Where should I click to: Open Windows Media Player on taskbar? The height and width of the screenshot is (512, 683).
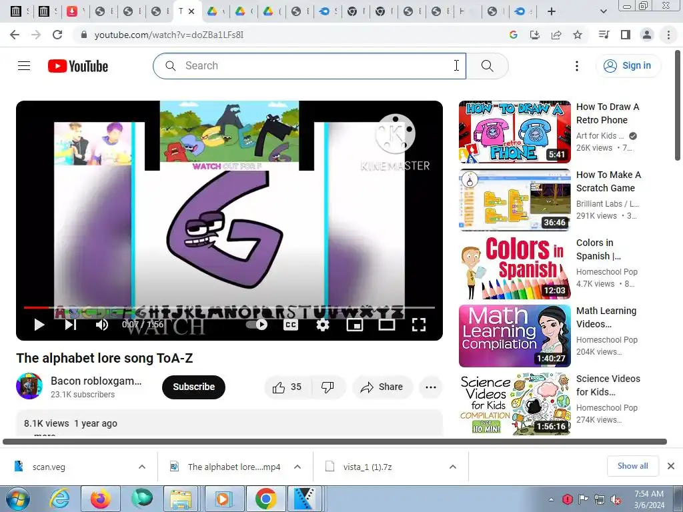(223, 499)
